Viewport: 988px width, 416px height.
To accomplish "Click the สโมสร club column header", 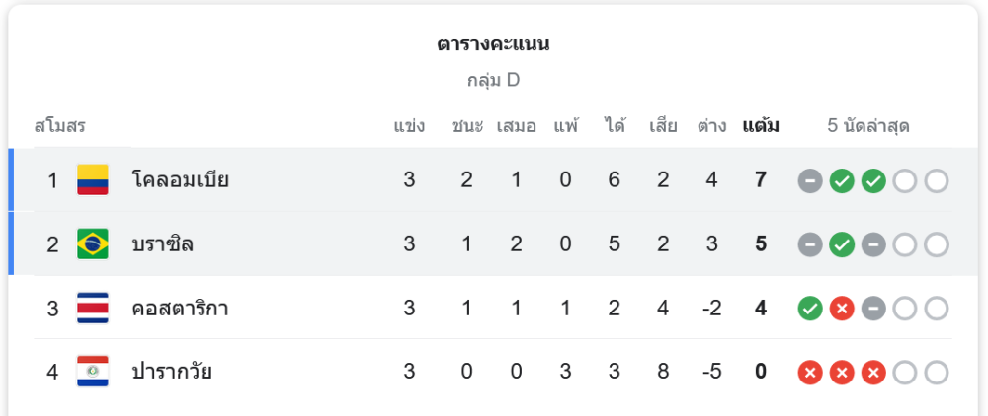I will [60, 126].
